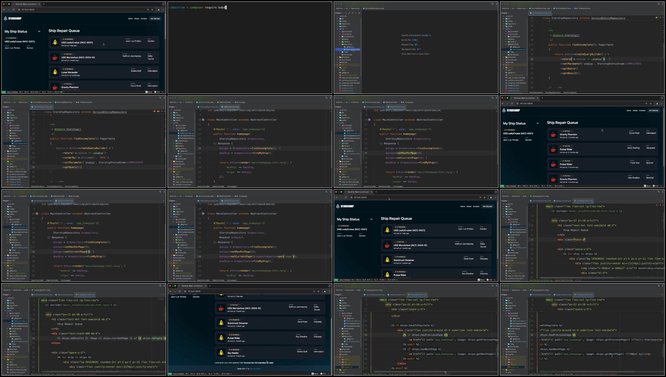Click Collapse All icon in Project panel toolbar
The height and width of the screenshot is (377, 666).
pyautogui.click(x=352, y=13)
